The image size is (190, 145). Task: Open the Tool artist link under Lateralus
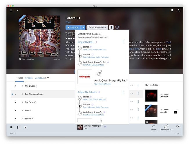[68, 22]
